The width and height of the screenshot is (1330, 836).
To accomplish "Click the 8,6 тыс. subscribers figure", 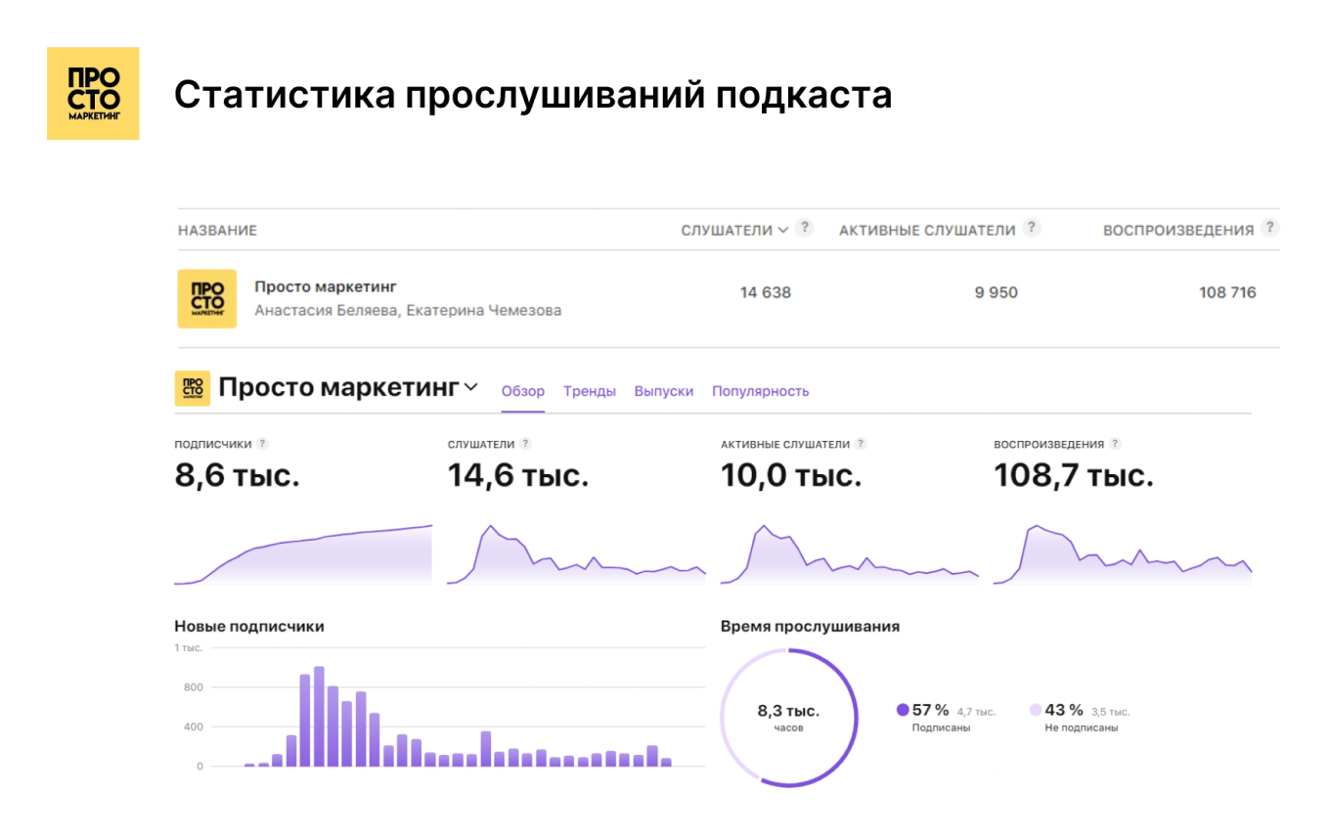I will [237, 476].
